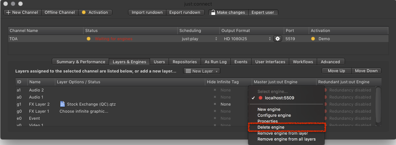Open the Activation button in the toolbar

click(95, 12)
